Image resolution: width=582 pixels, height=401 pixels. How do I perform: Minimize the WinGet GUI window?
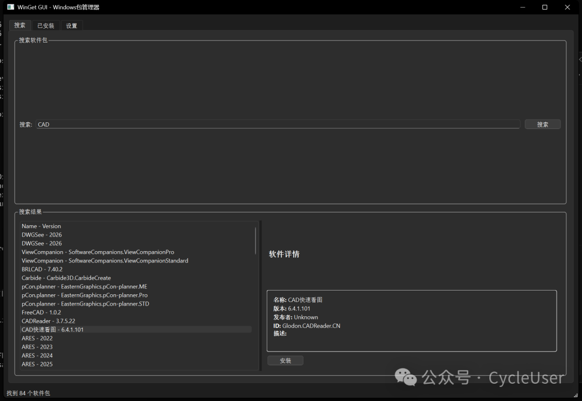523,7
